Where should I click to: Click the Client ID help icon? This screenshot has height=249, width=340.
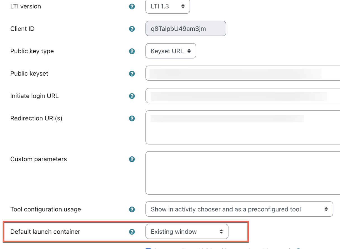point(132,28)
